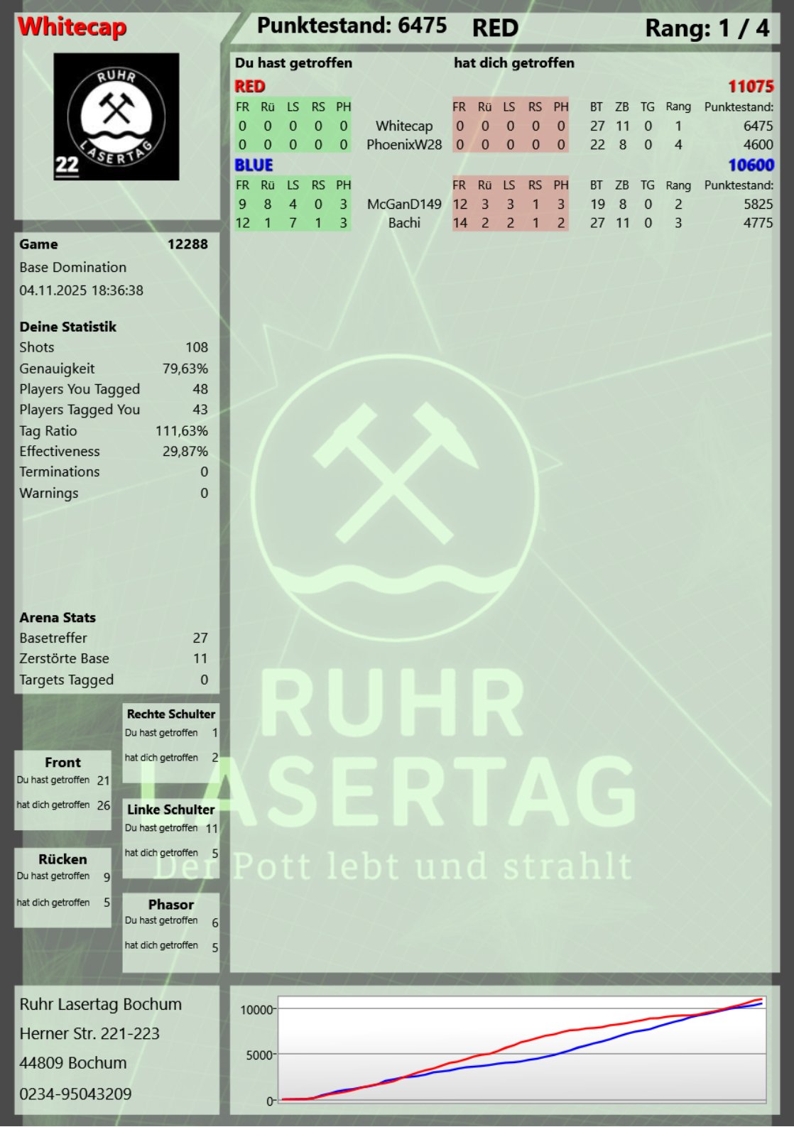Open the Linke Schulter hit panel
The width and height of the screenshot is (794, 1127).
(x=170, y=838)
